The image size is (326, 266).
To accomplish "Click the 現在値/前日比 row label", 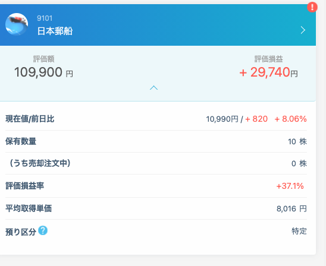I will (30, 119).
